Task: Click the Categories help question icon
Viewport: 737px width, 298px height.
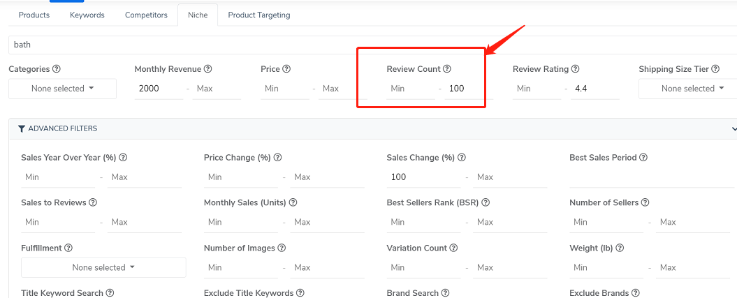Action: pos(57,69)
